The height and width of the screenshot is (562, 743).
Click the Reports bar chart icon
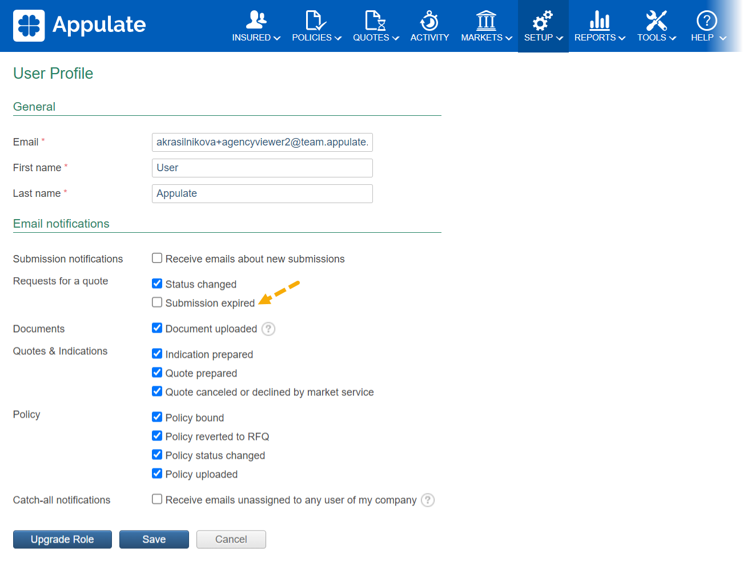(600, 20)
